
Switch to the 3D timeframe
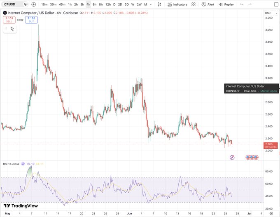(x=126, y=5)
